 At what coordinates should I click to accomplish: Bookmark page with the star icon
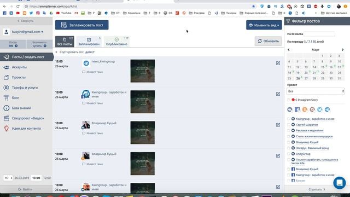coord(253,7)
